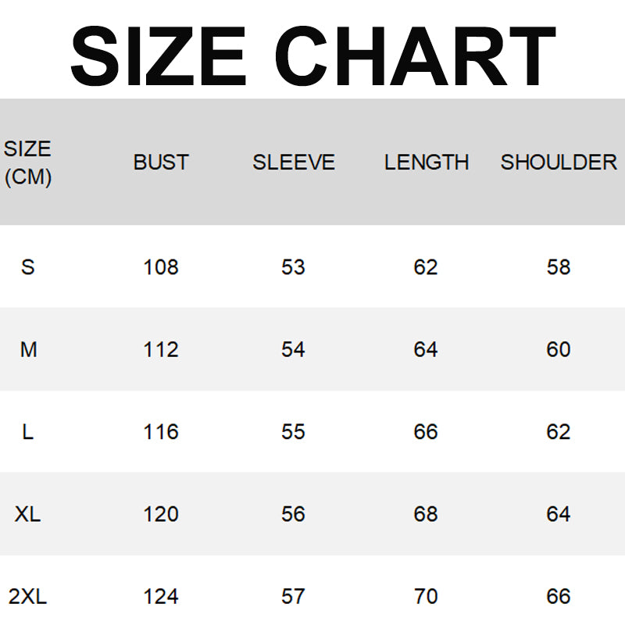Click the SHOULDER column header
The width and height of the screenshot is (625, 625).
coord(559,162)
